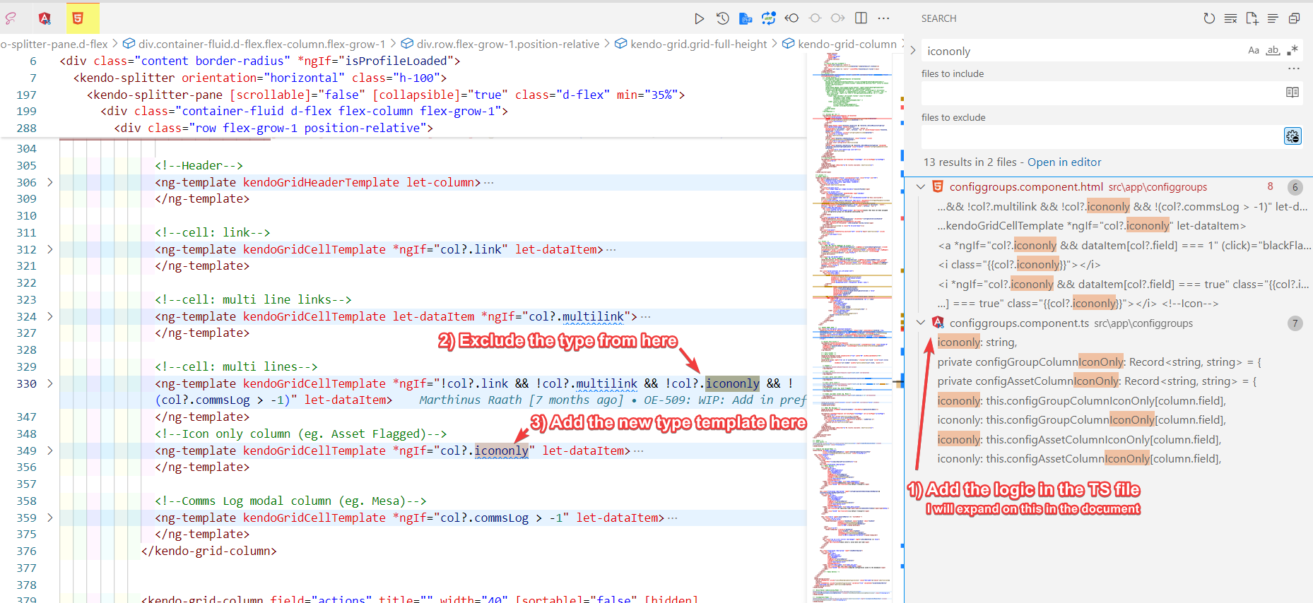This screenshot has height=603, width=1313.
Task: Open the file history timeline icon
Action: [x=722, y=18]
